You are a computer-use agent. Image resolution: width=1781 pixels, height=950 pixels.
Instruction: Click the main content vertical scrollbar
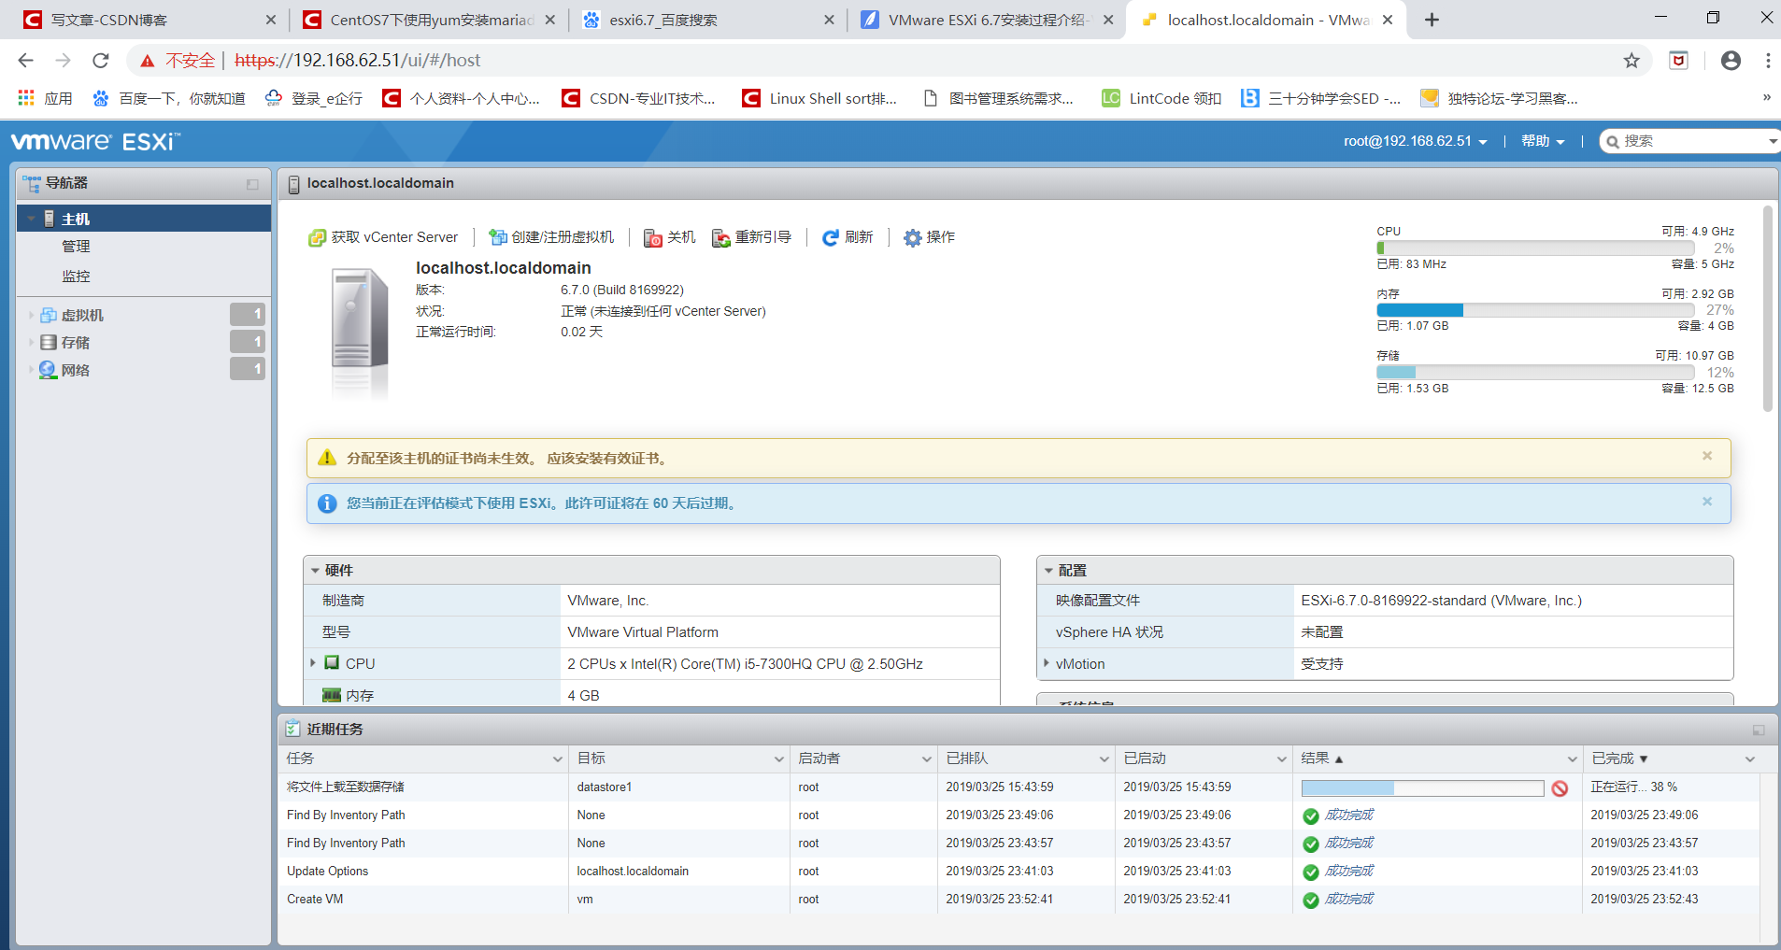(1767, 308)
